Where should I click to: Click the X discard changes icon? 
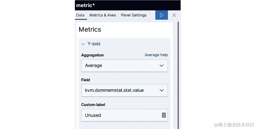point(174,15)
